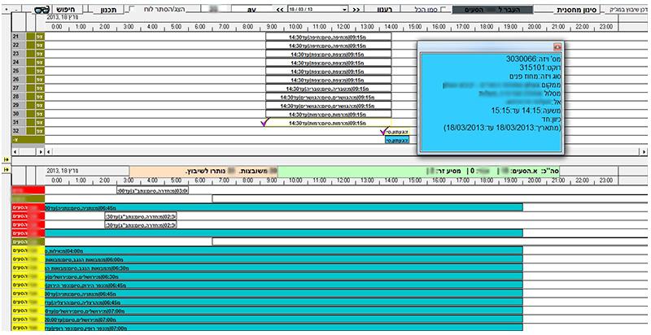This screenshot has height=335, width=651.
Task: Click the tiny dash button near top-left corner
Action: pyautogui.click(x=15, y=9)
